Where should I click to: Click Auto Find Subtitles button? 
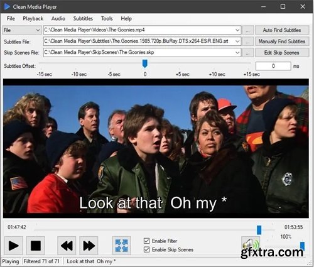(x=282, y=30)
